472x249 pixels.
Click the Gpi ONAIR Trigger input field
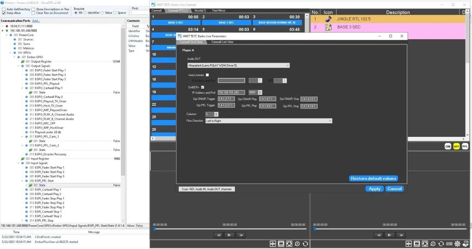(x=226, y=99)
